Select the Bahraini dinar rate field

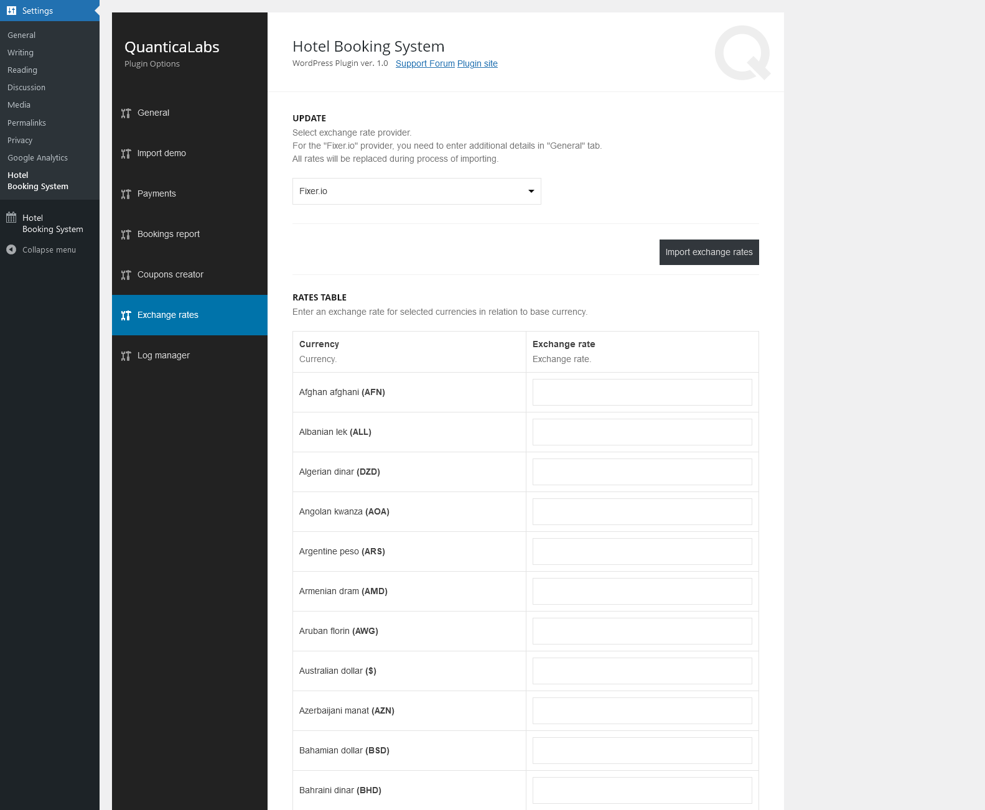pos(642,790)
